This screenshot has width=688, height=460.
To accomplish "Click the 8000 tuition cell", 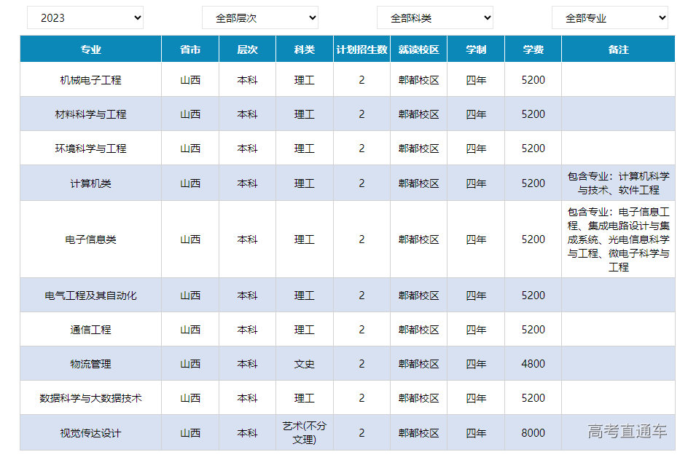I will click(x=533, y=433).
